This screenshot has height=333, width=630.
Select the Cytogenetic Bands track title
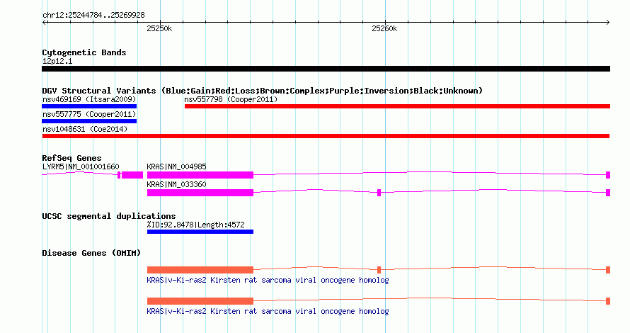(x=84, y=52)
